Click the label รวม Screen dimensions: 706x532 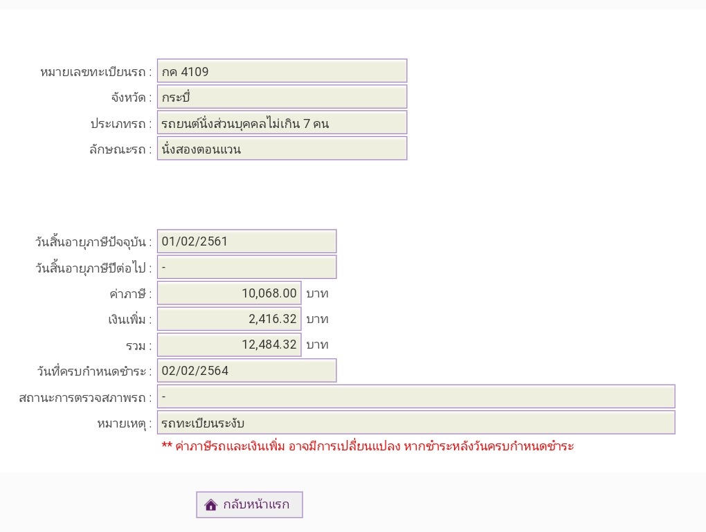pos(138,346)
